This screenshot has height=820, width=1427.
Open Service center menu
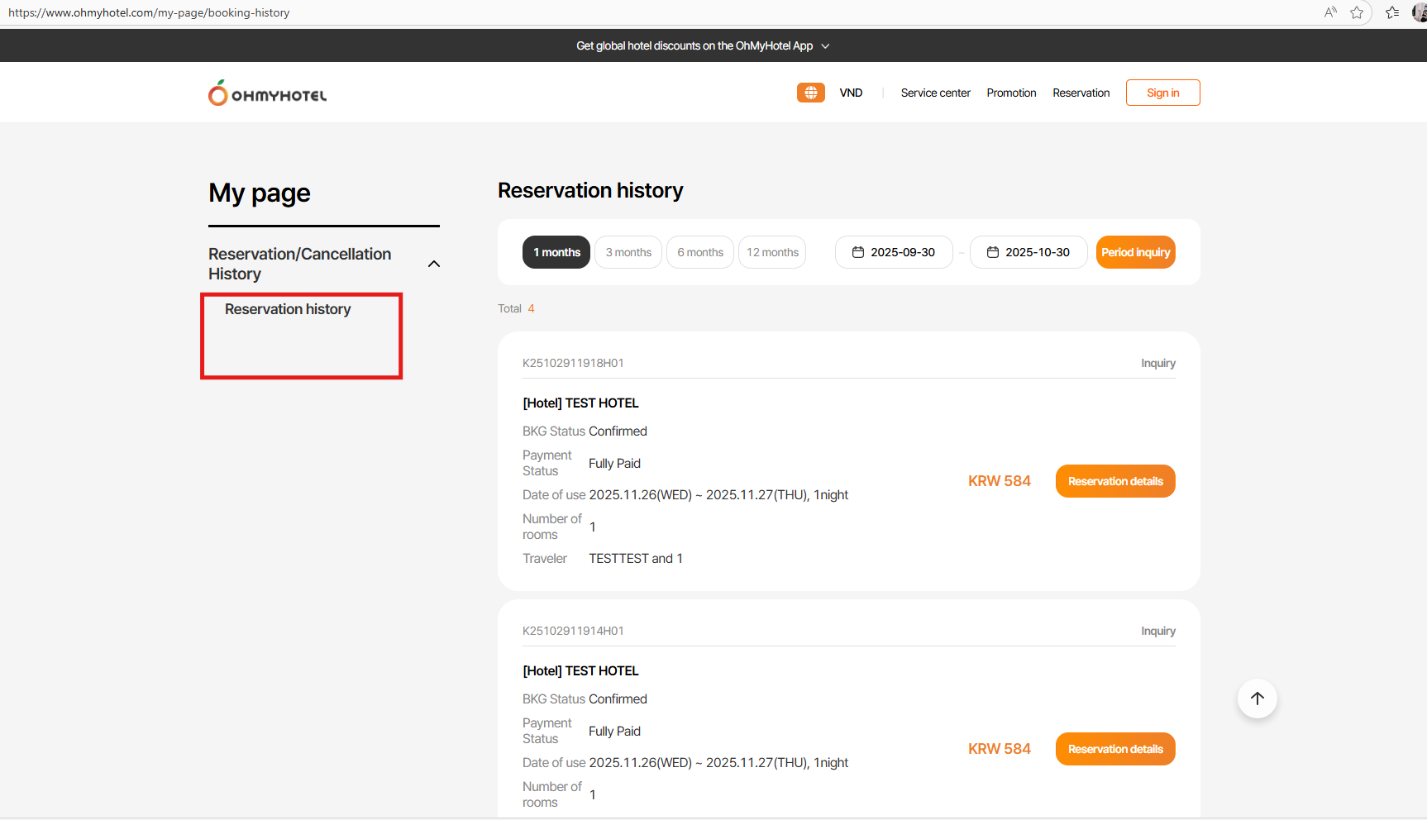click(x=935, y=93)
